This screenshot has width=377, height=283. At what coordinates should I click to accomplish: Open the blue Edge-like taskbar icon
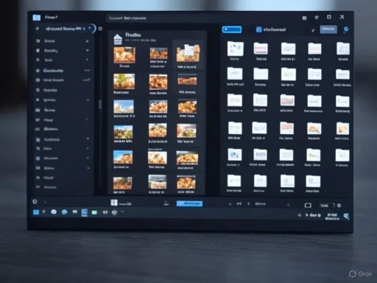[x=64, y=212]
